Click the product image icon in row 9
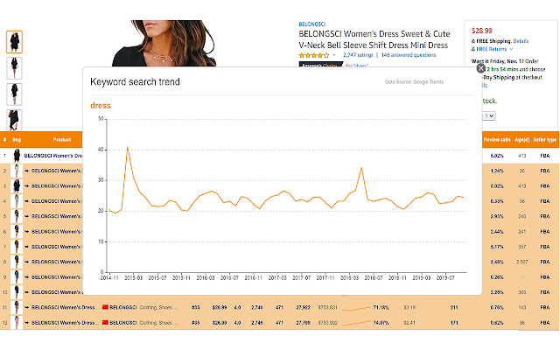This screenshot has width=560, height=350. coord(17,277)
